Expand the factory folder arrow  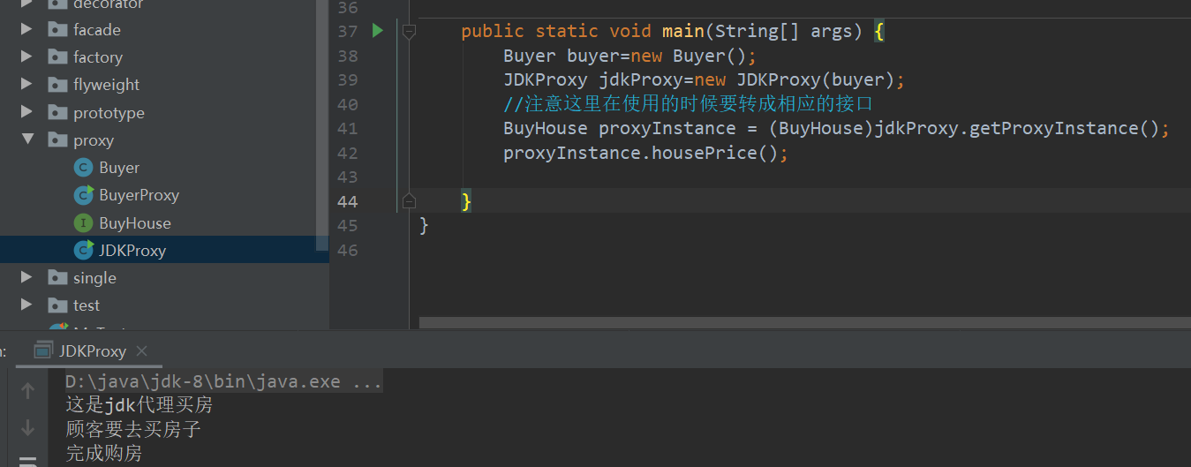pyautogui.click(x=26, y=56)
